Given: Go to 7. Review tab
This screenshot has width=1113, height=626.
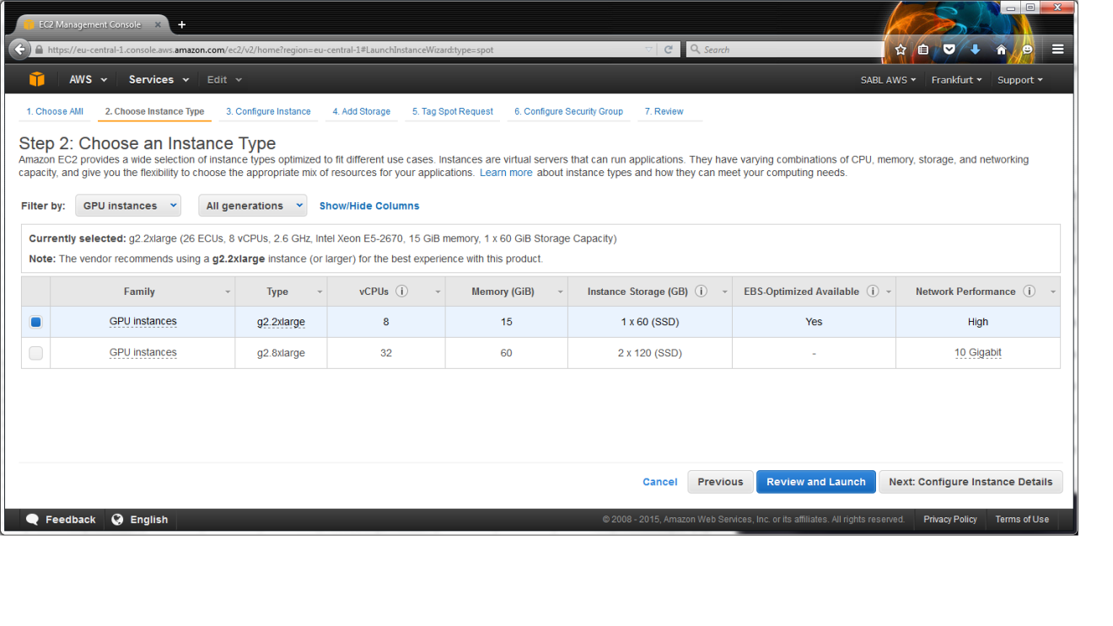Looking at the screenshot, I should [664, 111].
